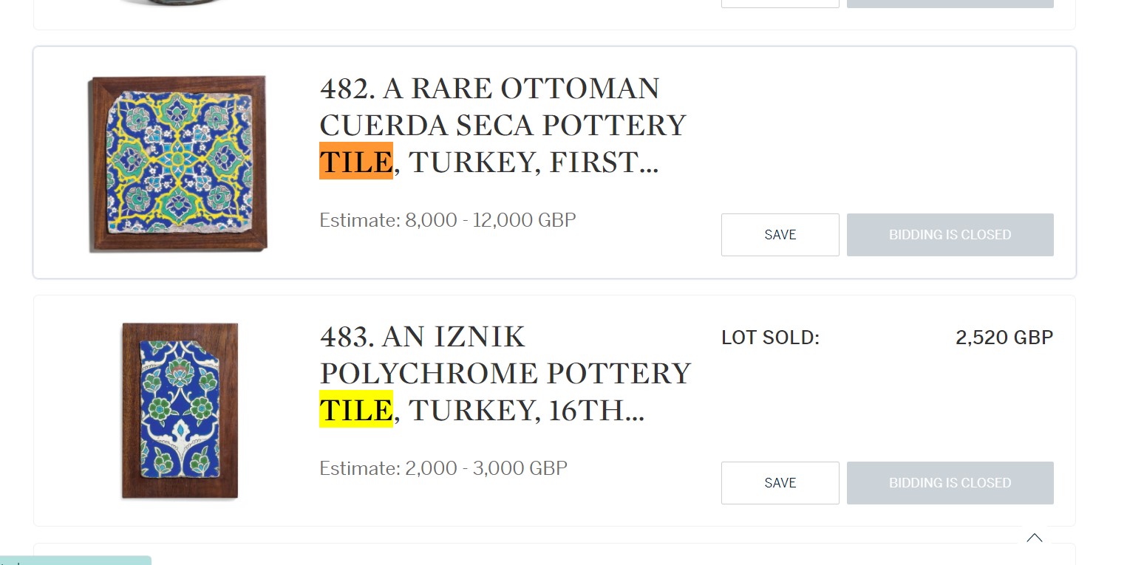Save lot 483 Iznik polychrome tile
Viewport: 1144px width, 565px height.
[780, 483]
